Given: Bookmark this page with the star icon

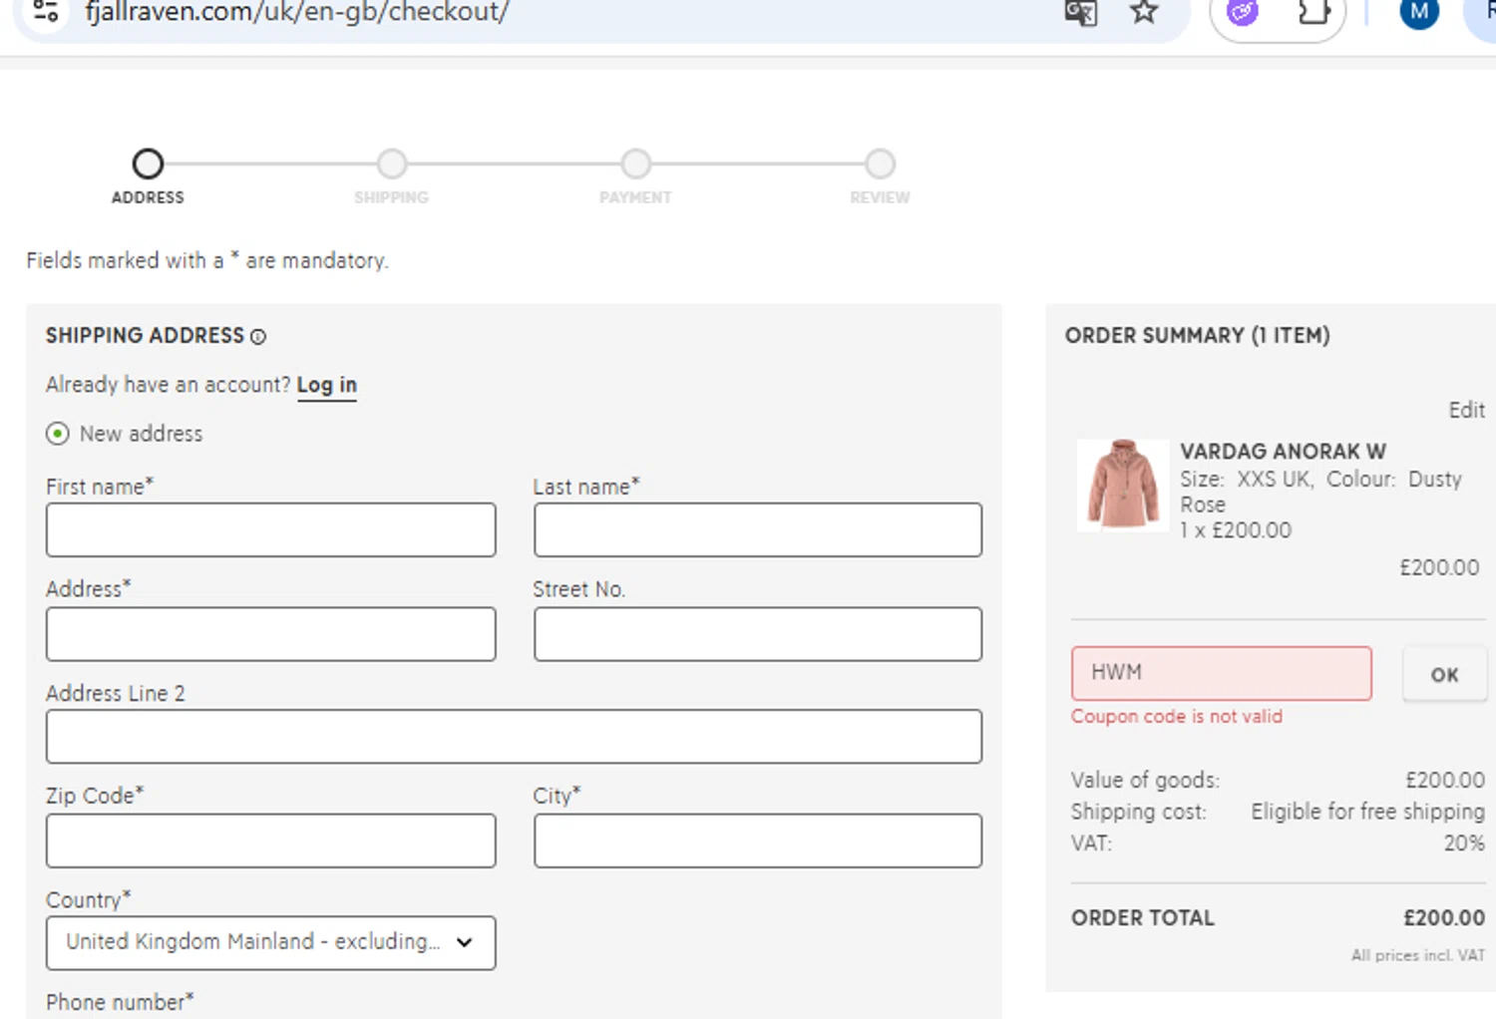Looking at the screenshot, I should [1144, 12].
